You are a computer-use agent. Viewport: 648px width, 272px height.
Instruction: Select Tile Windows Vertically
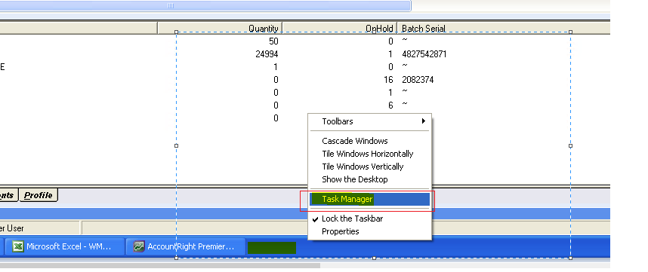tap(370, 167)
